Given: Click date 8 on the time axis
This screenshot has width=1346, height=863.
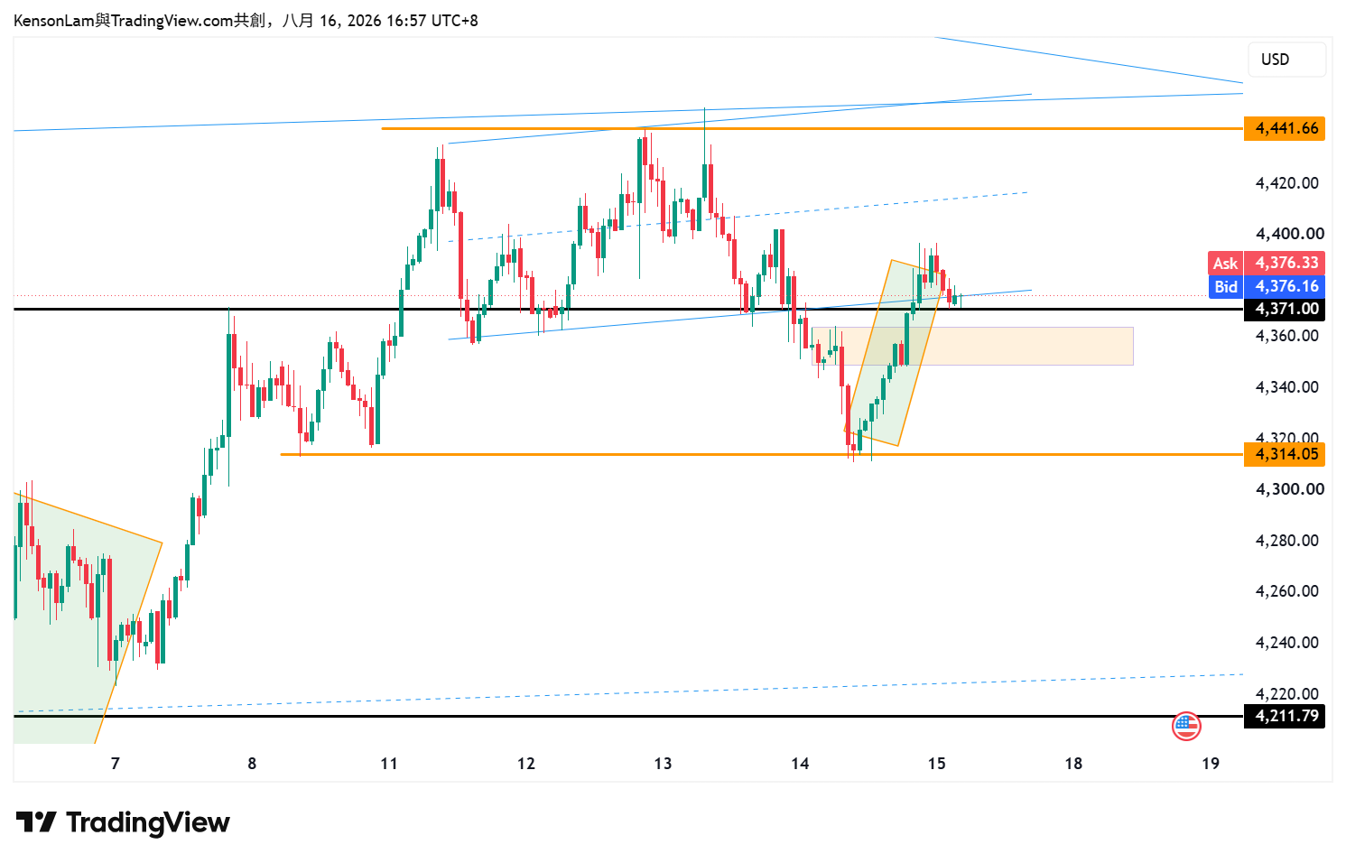Looking at the screenshot, I should tap(252, 764).
